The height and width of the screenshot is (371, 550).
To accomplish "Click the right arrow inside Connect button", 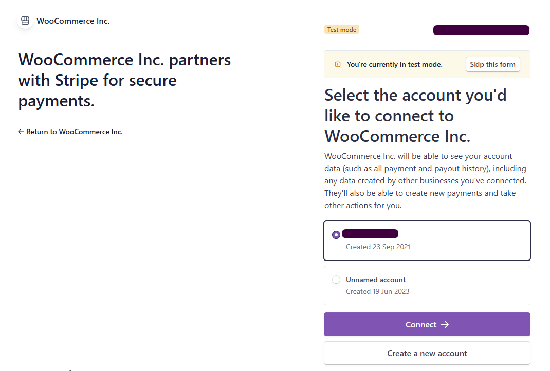I will [445, 324].
